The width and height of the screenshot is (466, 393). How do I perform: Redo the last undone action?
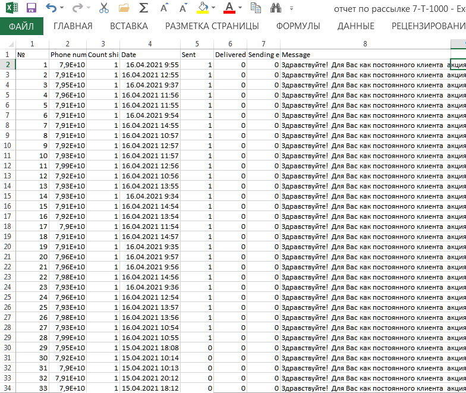pyautogui.click(x=77, y=8)
